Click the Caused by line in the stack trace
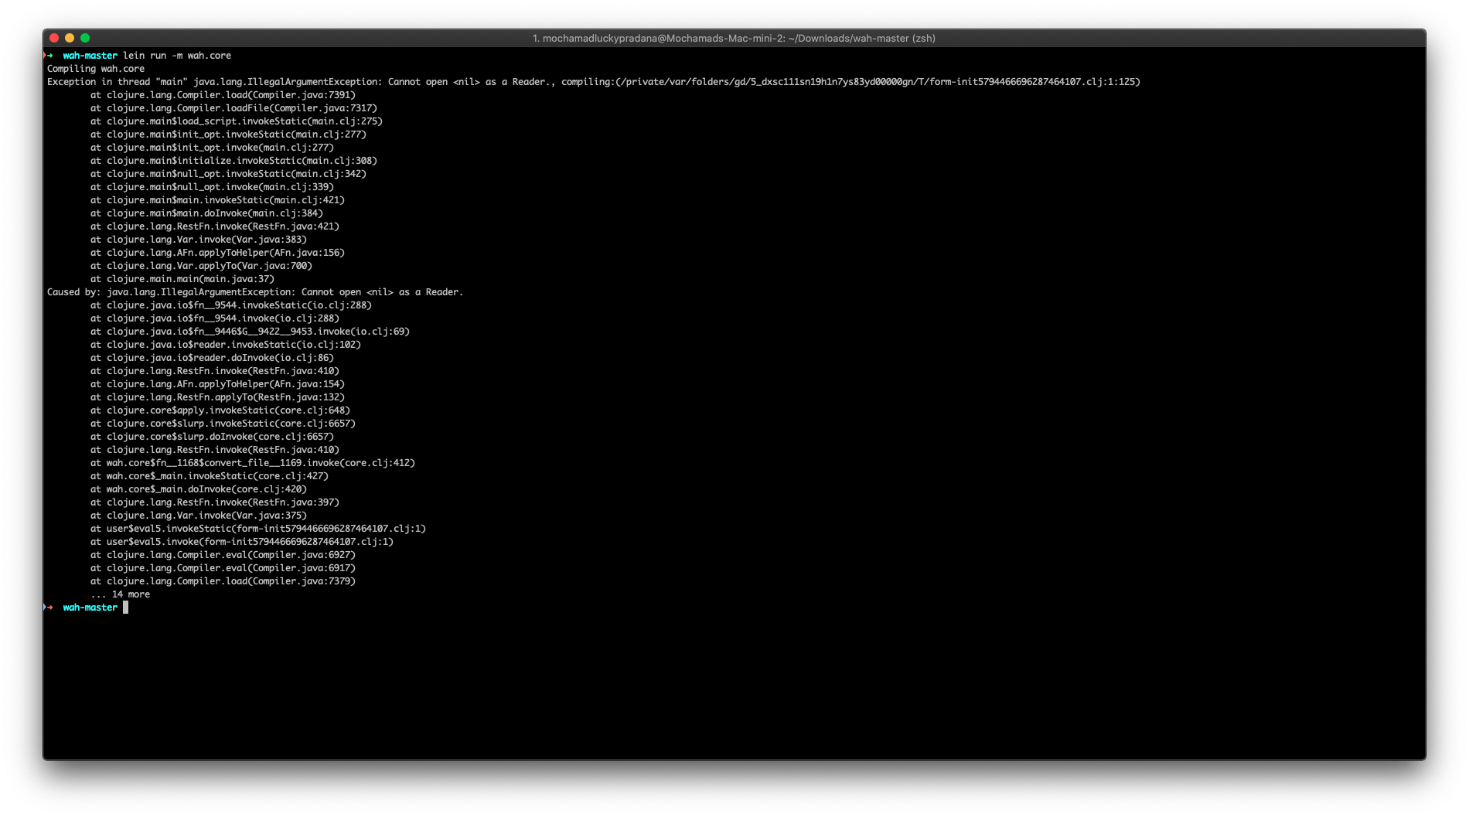 click(x=255, y=292)
